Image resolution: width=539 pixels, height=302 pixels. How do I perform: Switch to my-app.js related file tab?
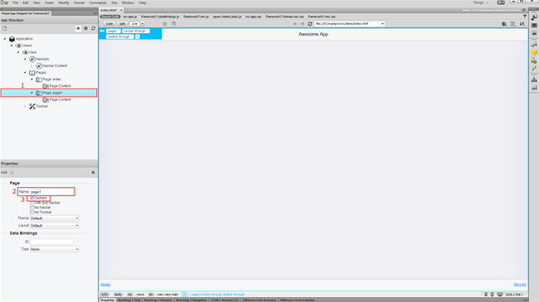[129, 17]
